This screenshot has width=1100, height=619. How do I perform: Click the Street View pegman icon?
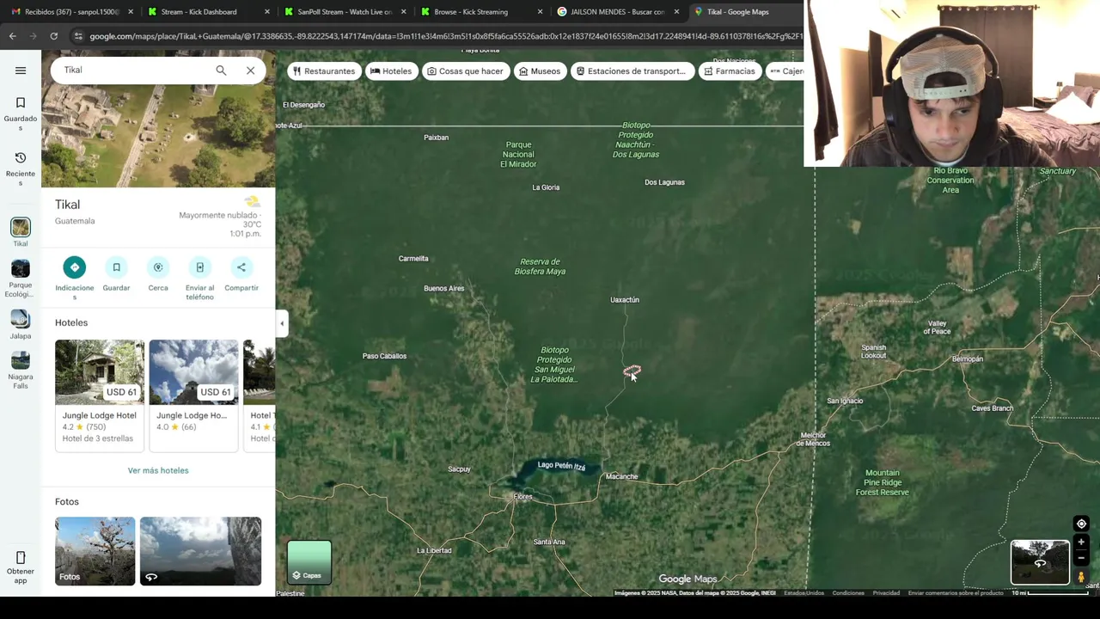[1081, 577]
